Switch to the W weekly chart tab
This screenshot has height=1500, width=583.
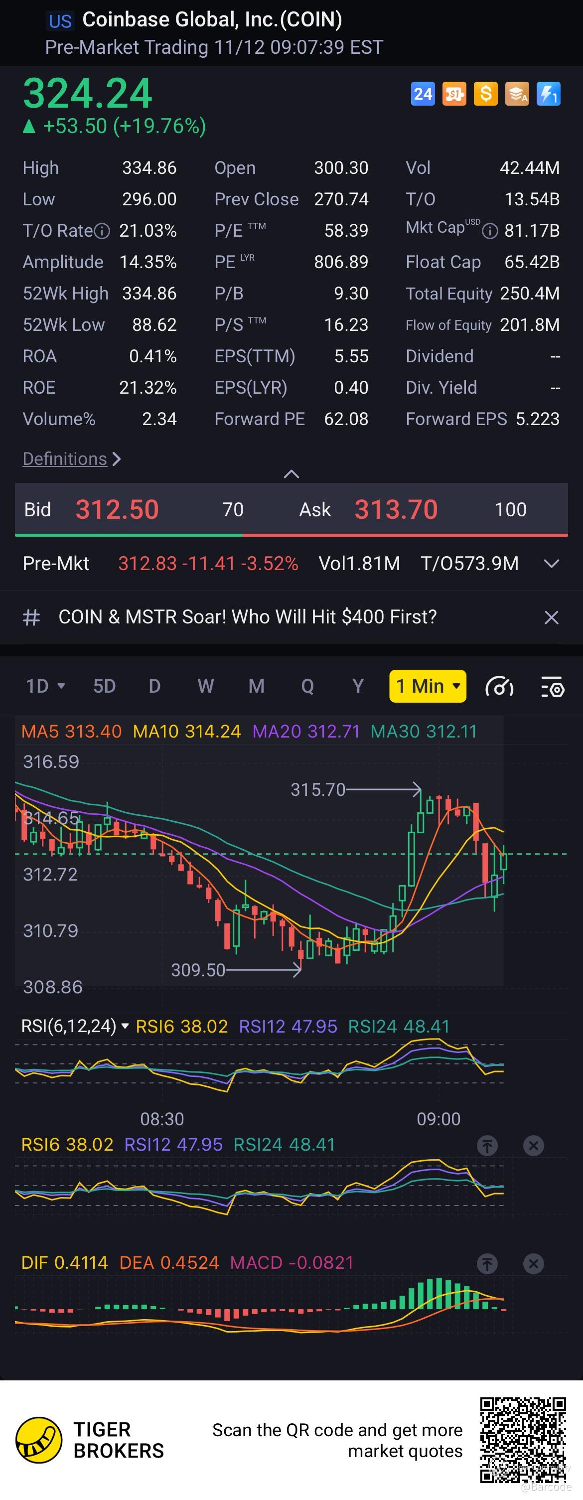[206, 686]
